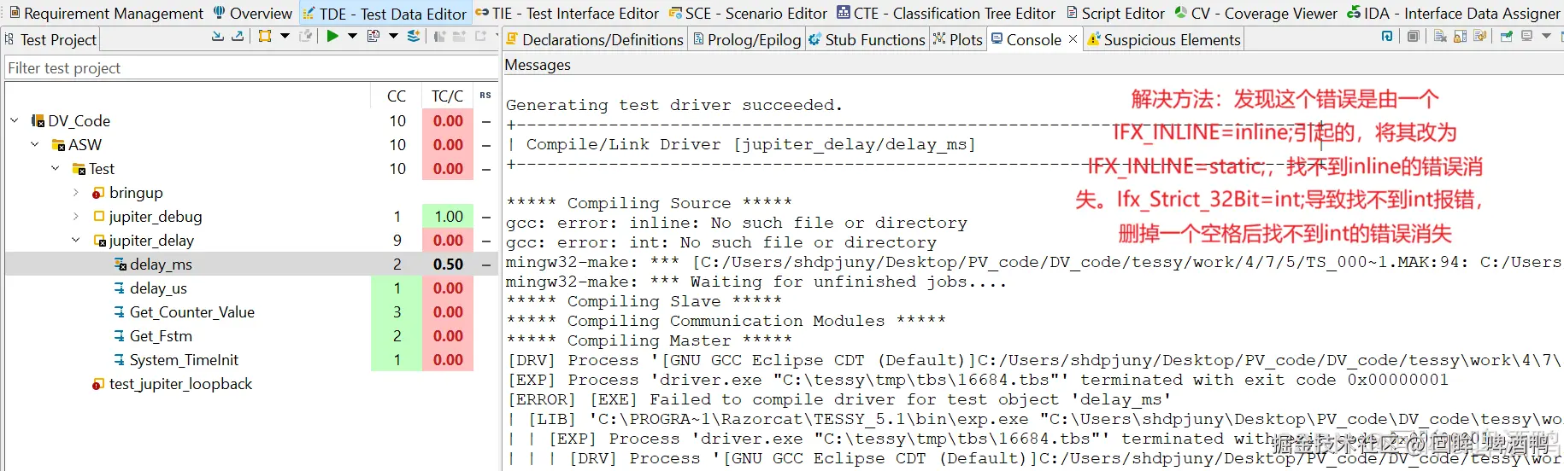The image size is (1564, 471).
Task: Open display selected console dropdown arrow
Action: click(x=1545, y=36)
